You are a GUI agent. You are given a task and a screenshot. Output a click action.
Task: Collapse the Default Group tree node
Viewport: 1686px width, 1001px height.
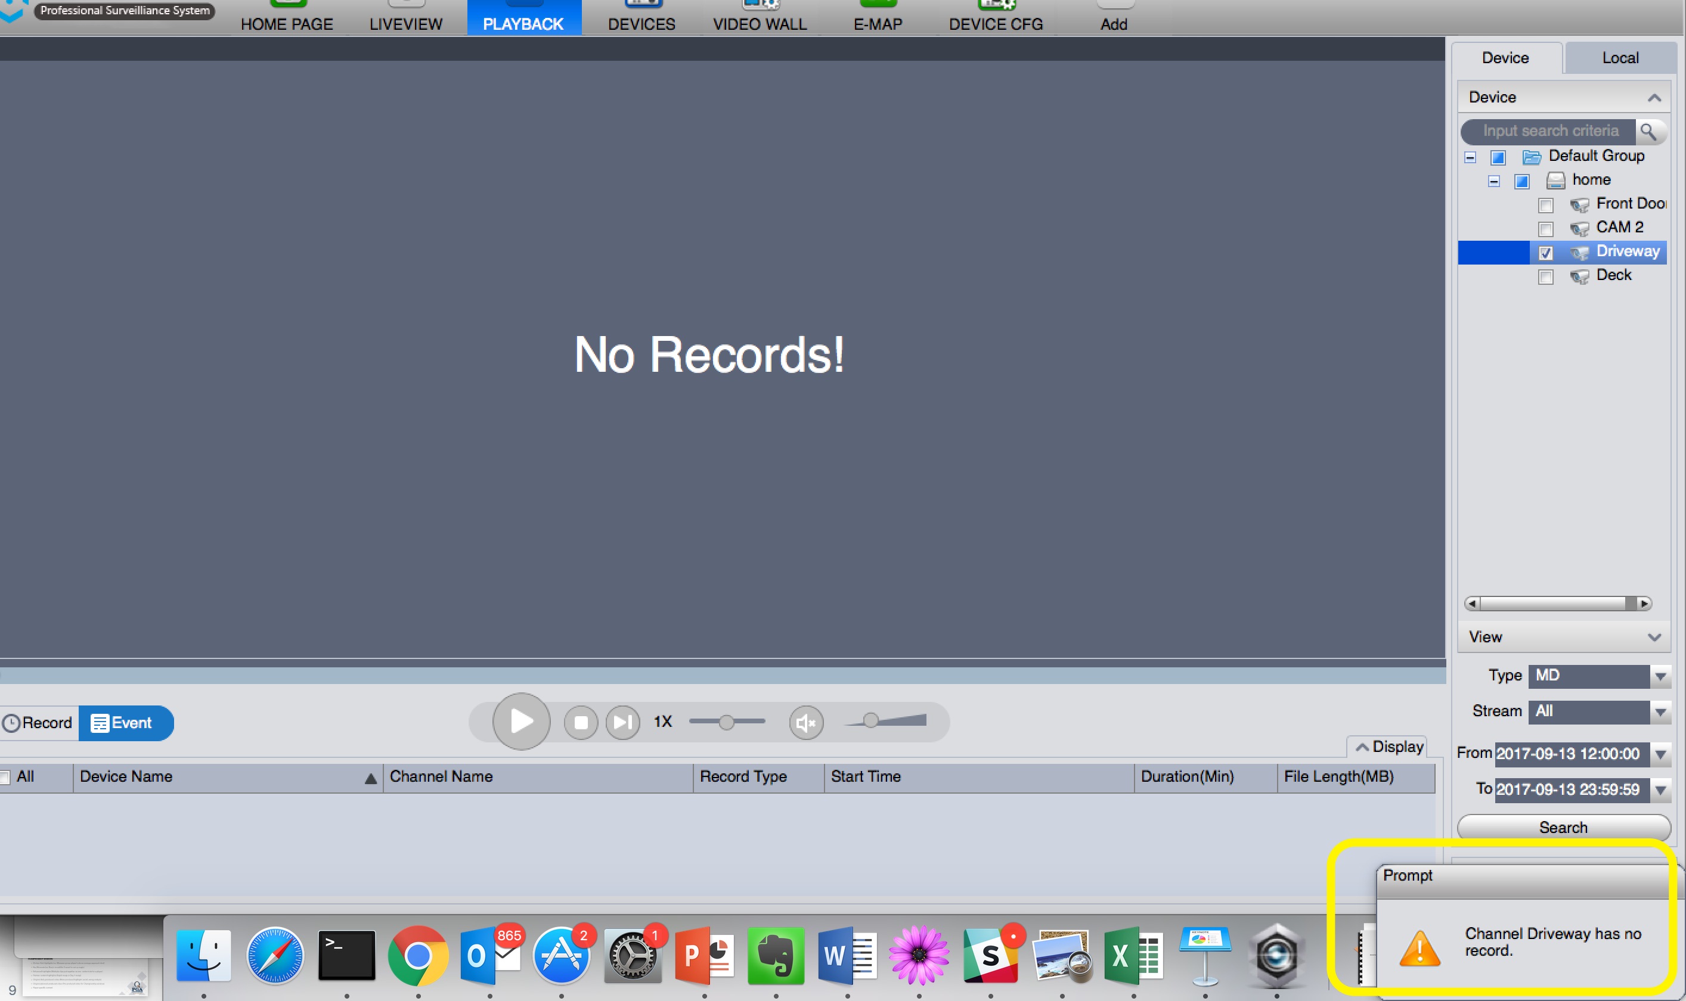[x=1470, y=158]
